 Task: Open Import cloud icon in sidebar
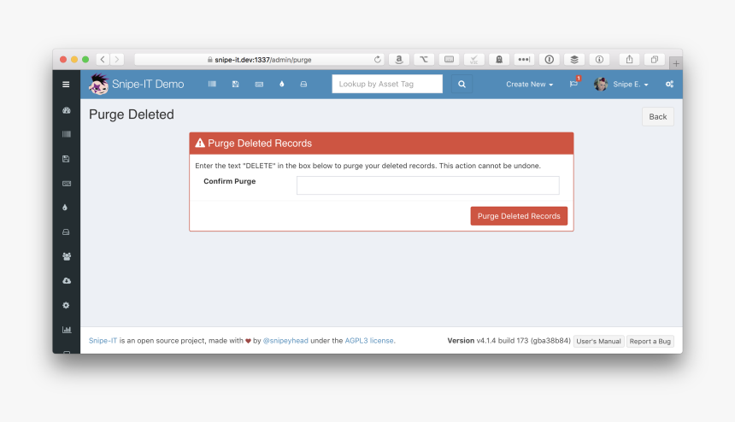(x=67, y=280)
